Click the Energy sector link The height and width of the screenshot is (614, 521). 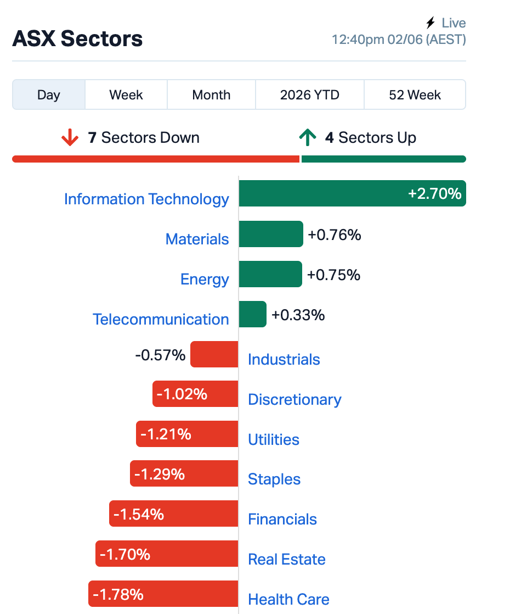click(205, 279)
